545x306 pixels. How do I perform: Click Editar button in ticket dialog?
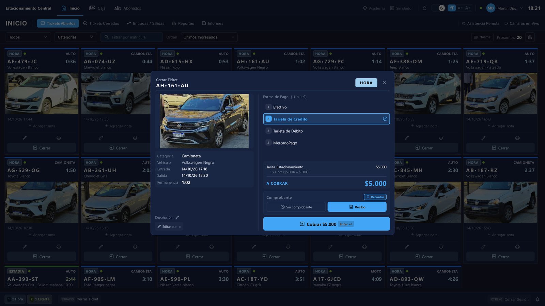(169, 226)
